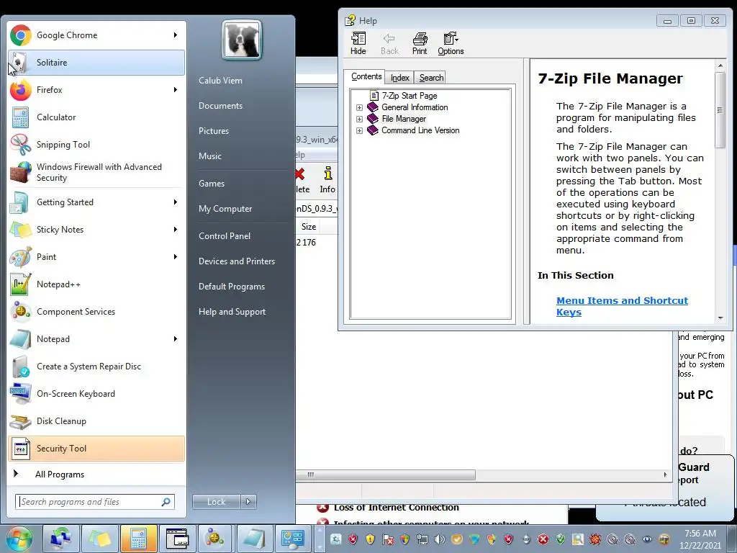
Task: Click the user account picture
Action: (x=242, y=40)
